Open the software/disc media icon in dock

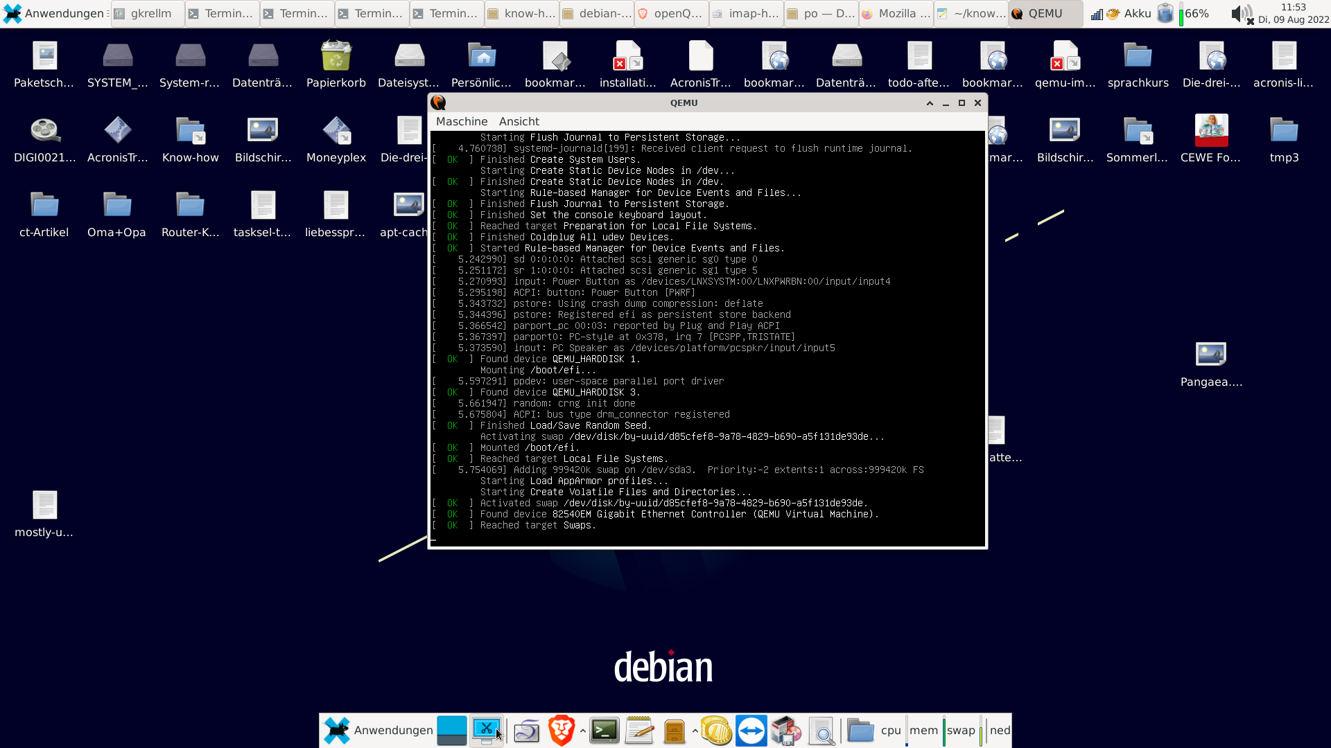click(x=786, y=731)
